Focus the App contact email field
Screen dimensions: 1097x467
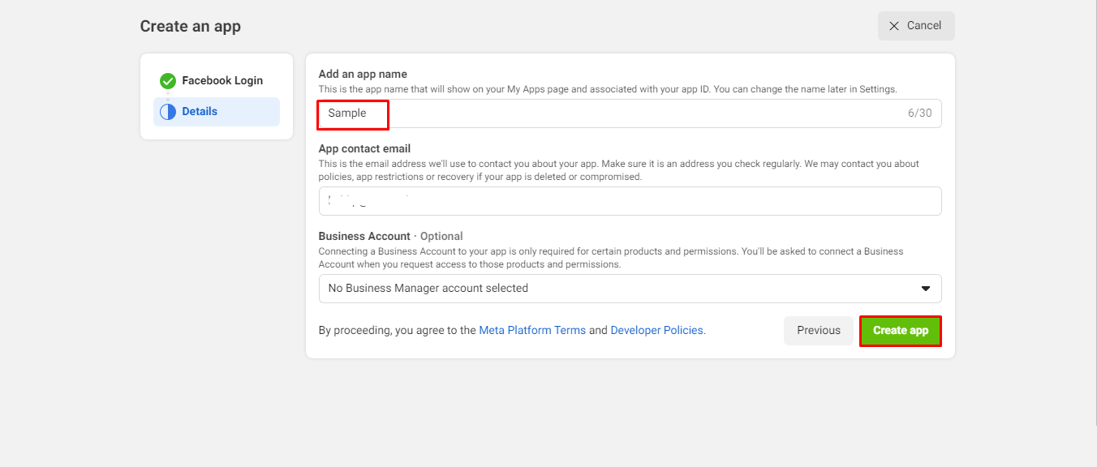[x=630, y=201]
